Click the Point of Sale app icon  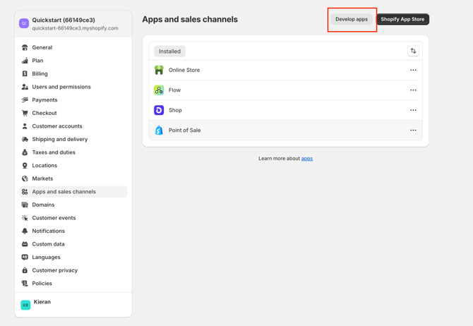(x=159, y=131)
